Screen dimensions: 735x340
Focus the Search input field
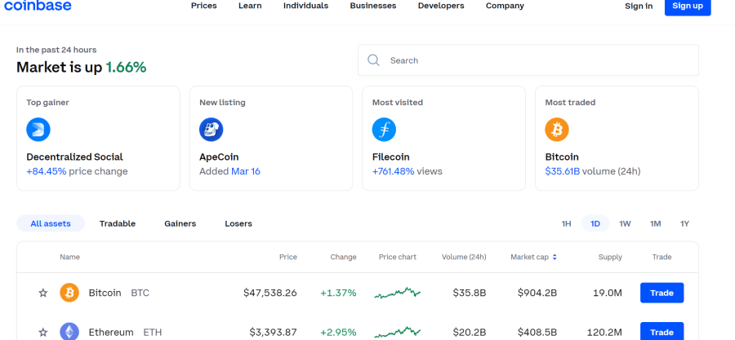pos(528,60)
